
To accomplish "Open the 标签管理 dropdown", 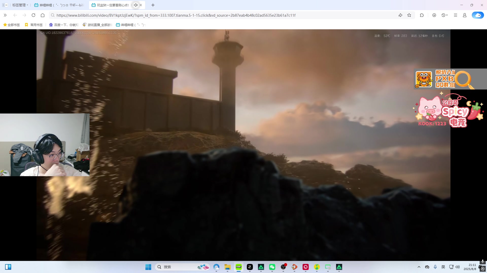I will [x=20, y=5].
